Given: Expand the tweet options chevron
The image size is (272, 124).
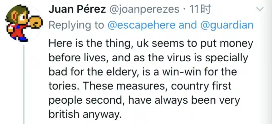Looking at the screenshot, I should pos(259,10).
